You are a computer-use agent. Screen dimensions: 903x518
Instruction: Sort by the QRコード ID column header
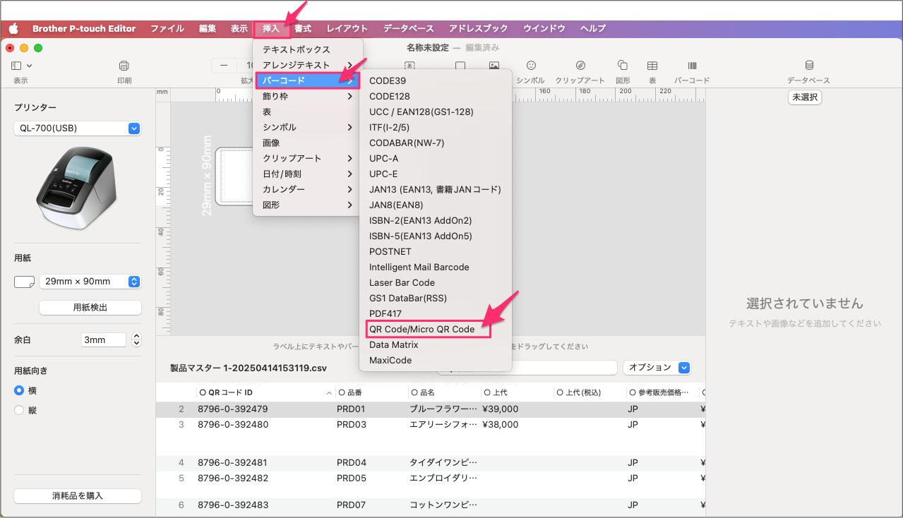[x=265, y=392]
